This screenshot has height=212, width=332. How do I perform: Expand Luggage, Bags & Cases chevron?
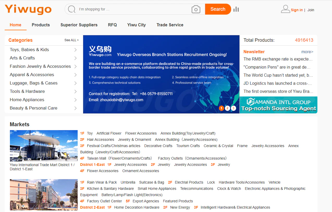(x=75, y=83)
